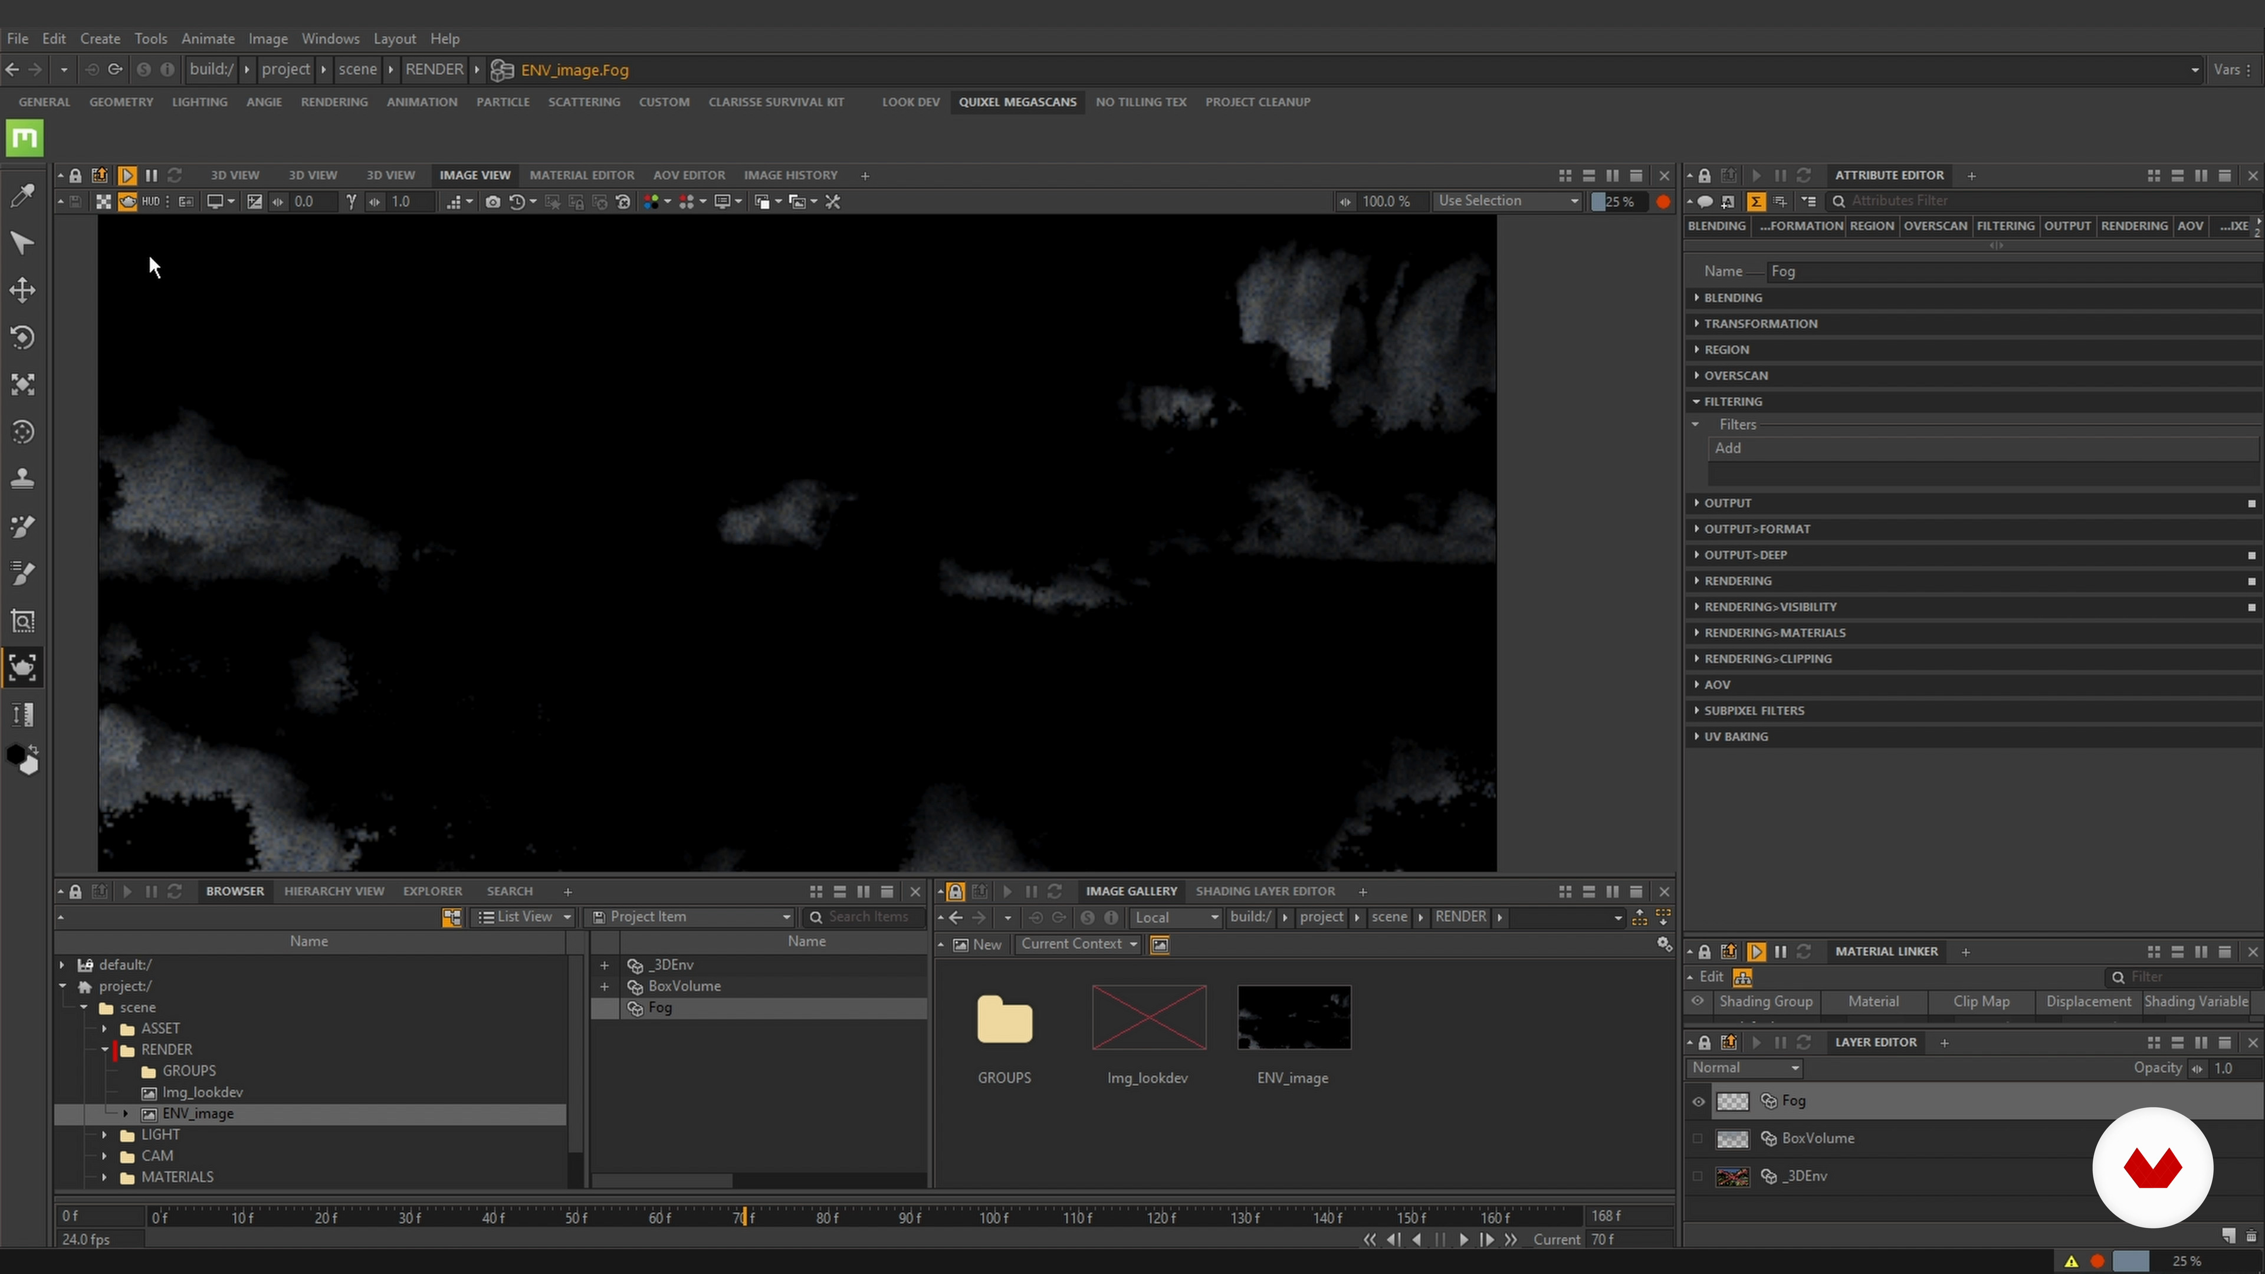The width and height of the screenshot is (2265, 1274).
Task: Click the New button in image gallery
Action: pyautogui.click(x=978, y=944)
